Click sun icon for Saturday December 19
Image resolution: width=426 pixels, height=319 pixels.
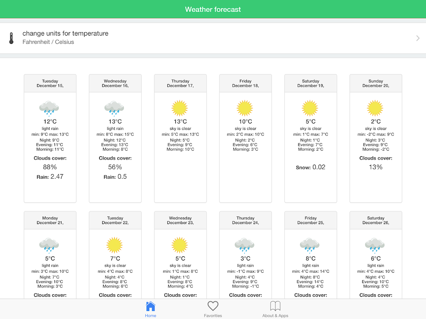[x=310, y=108]
